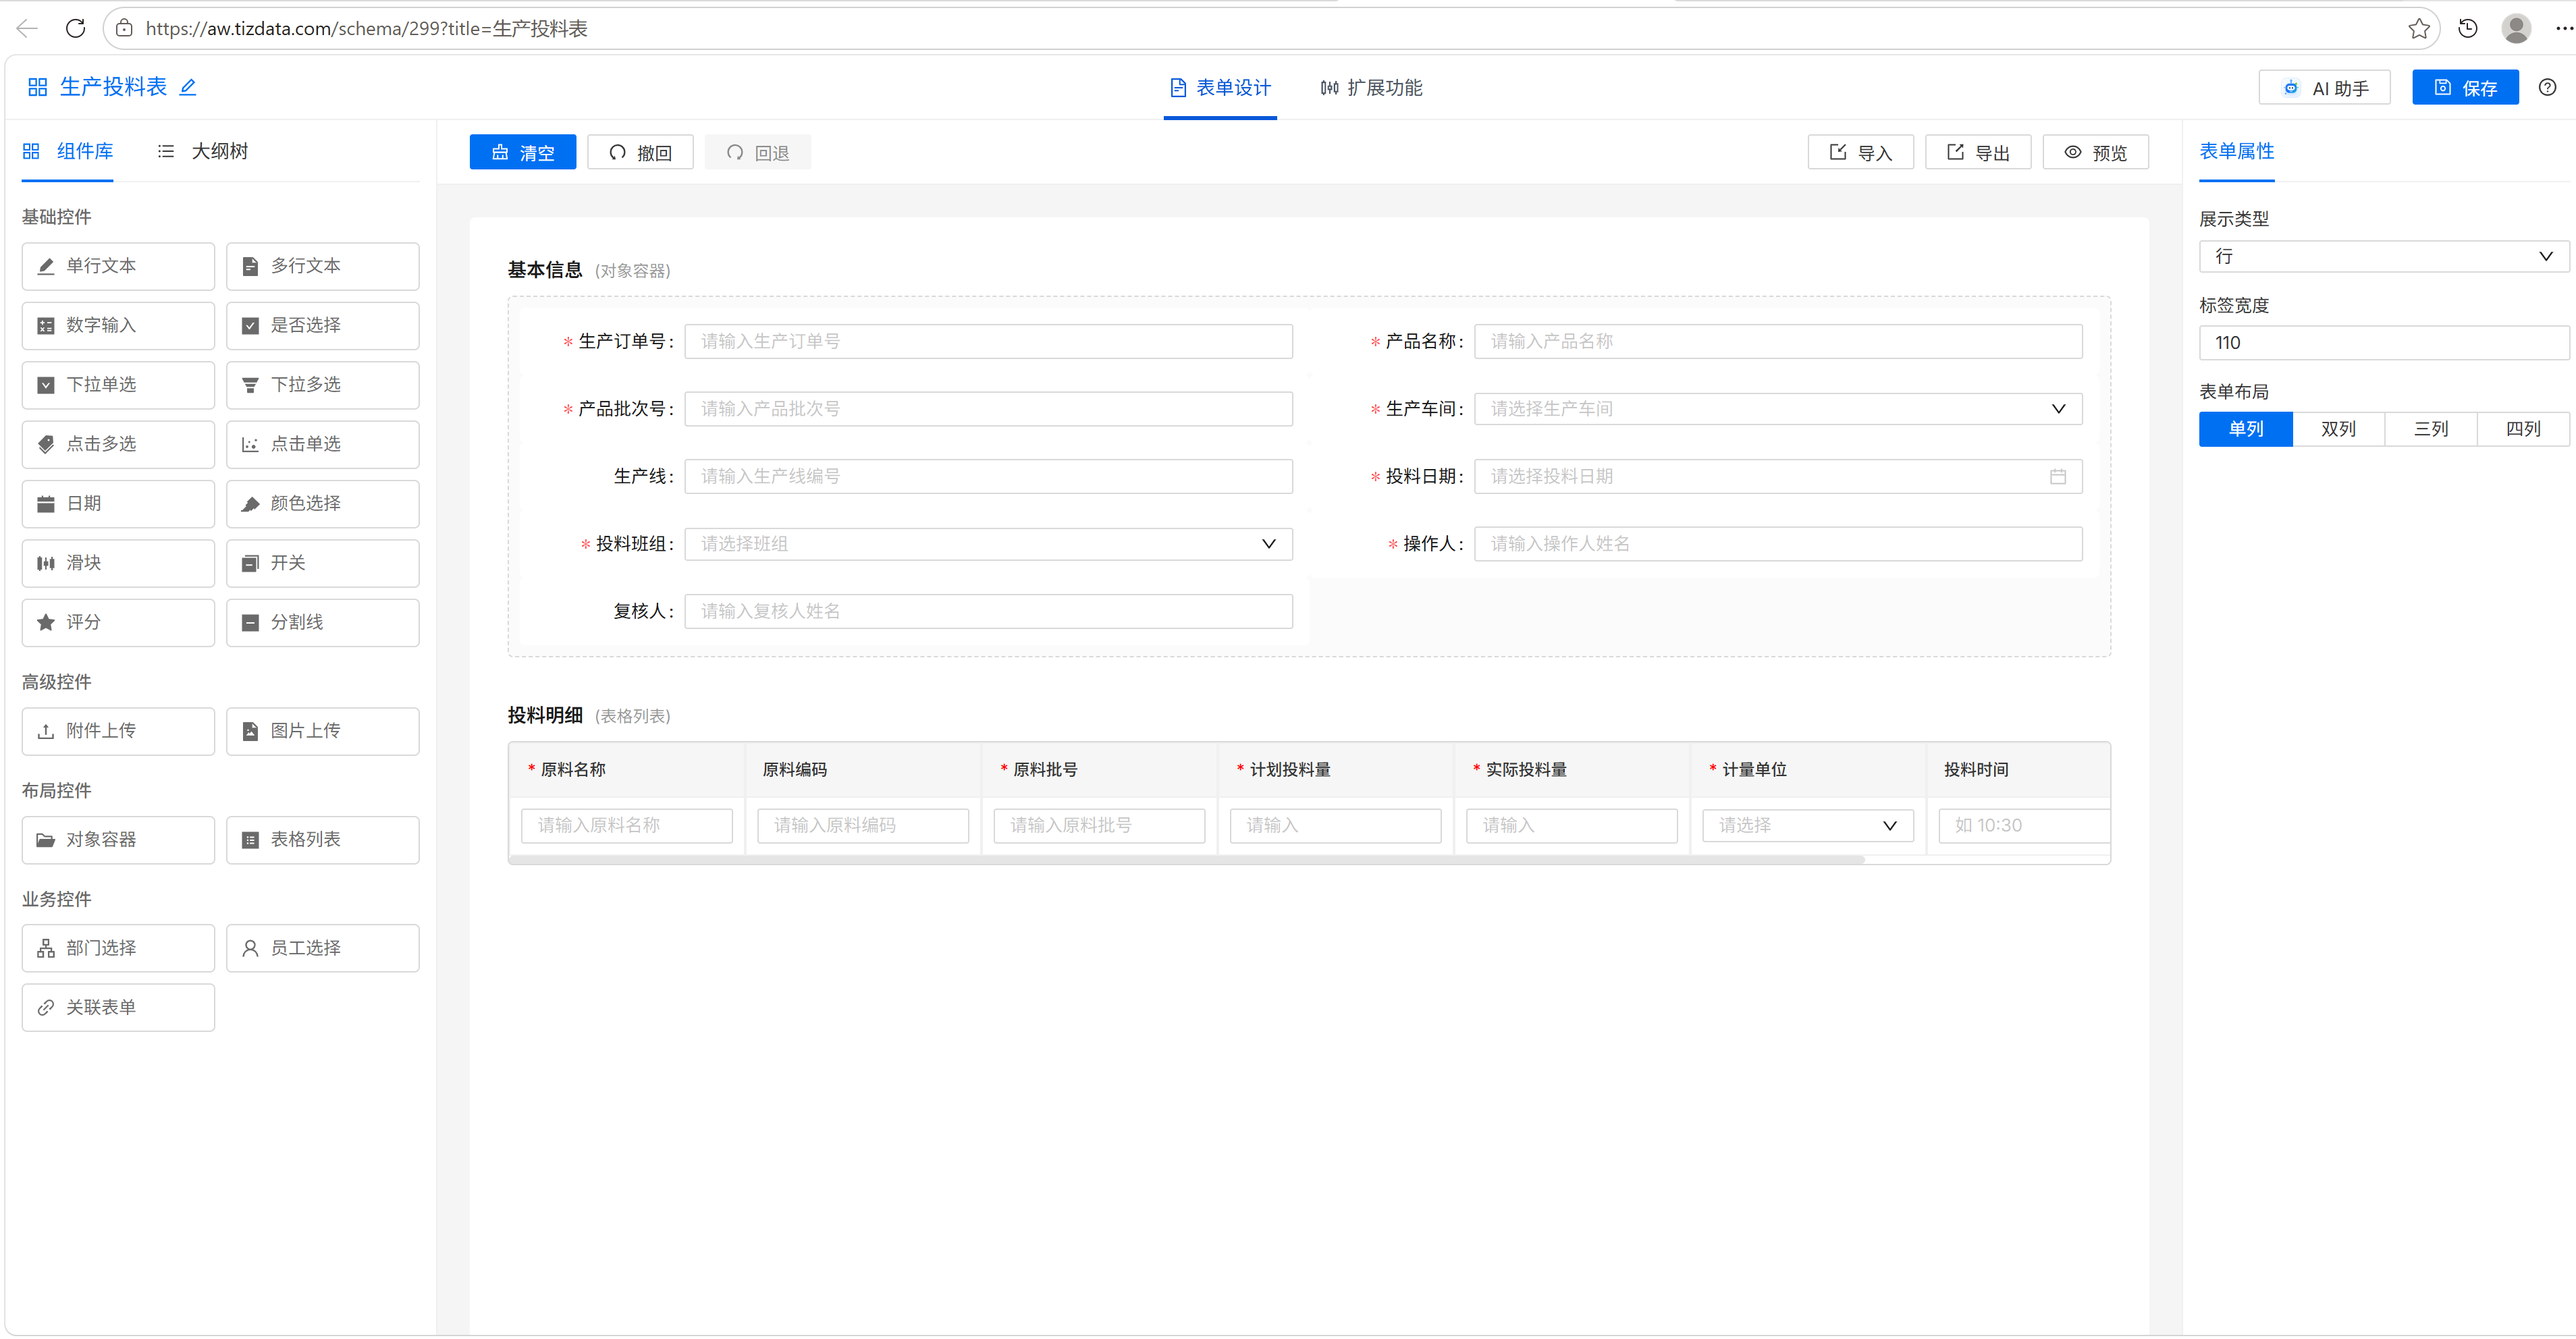Viewport: 2576px width, 1339px height.
Task: Open the 展示类型 dropdown
Action: click(x=2383, y=257)
